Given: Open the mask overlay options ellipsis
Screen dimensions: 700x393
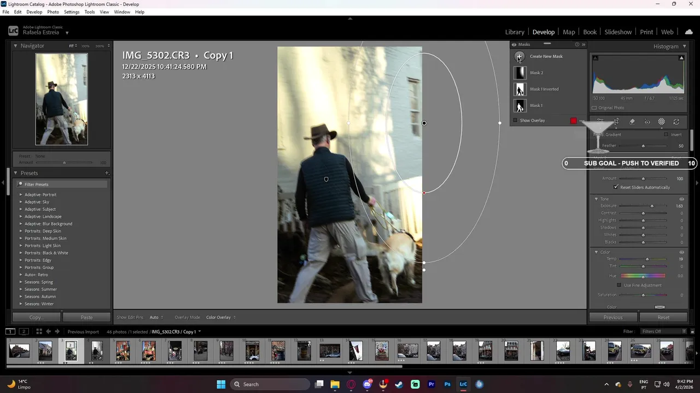Looking at the screenshot, I should point(581,121).
